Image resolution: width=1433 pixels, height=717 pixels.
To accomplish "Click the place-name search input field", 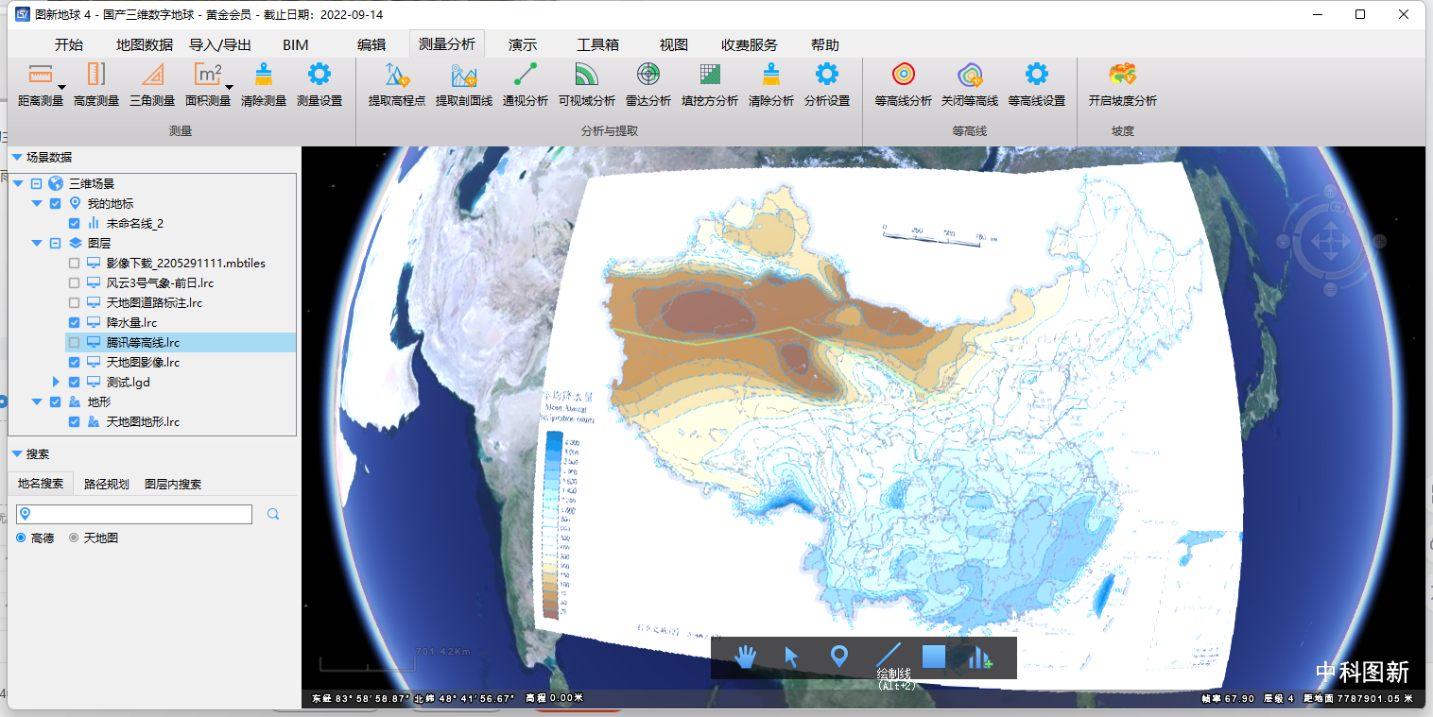I will point(135,514).
